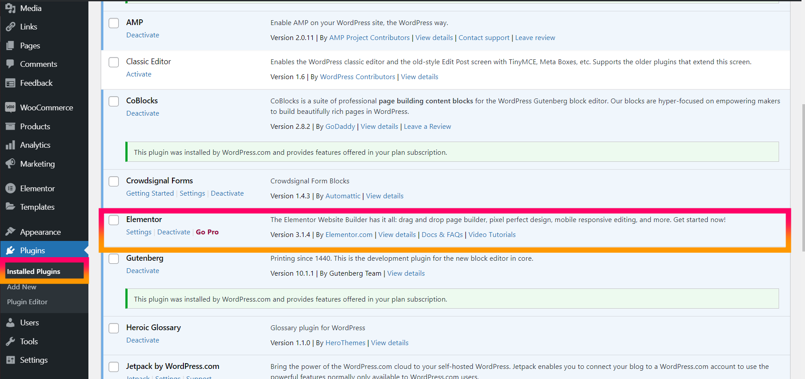Click the Templates folder icon
This screenshot has width=805, height=379.
tap(11, 207)
